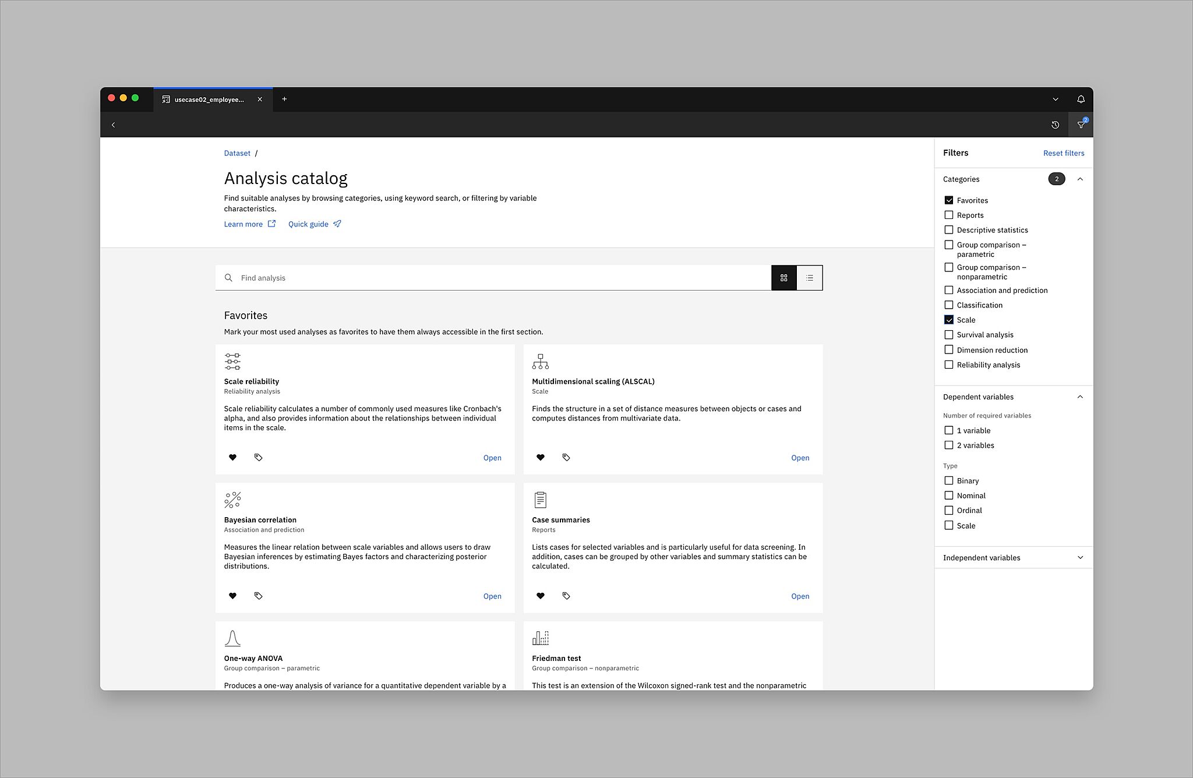The width and height of the screenshot is (1193, 778).
Task: Enable the Descriptive statistics filter checkbox
Action: click(x=949, y=230)
